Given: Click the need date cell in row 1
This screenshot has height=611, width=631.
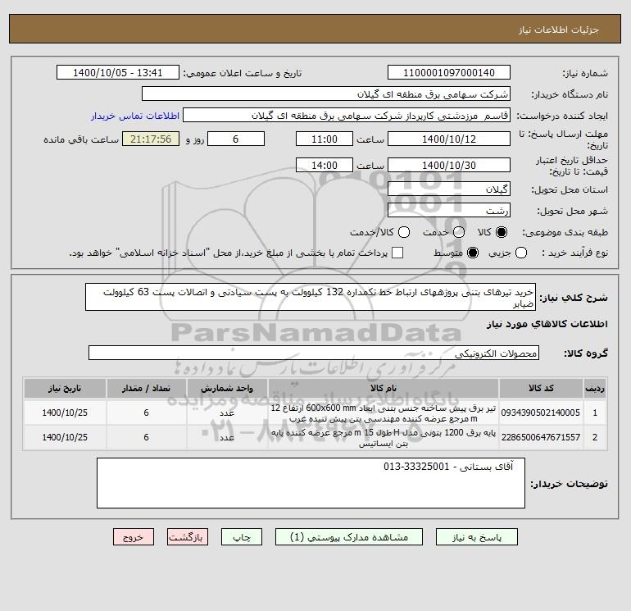Looking at the screenshot, I should [65, 413].
